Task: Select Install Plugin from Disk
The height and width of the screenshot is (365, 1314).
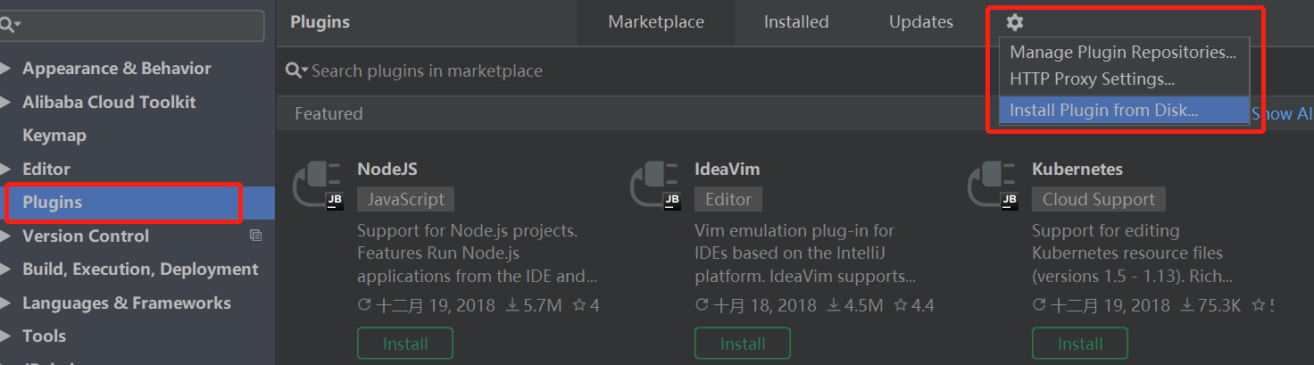Action: tap(1123, 111)
